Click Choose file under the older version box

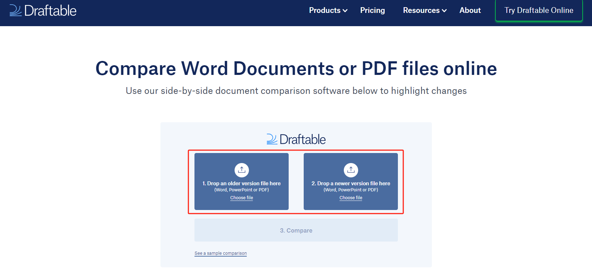242,198
